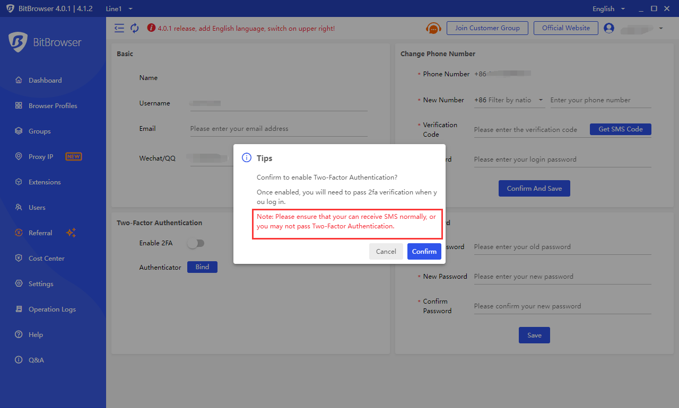Screen dimensions: 679x408
Task: Click the Save password button
Action: pyautogui.click(x=534, y=335)
